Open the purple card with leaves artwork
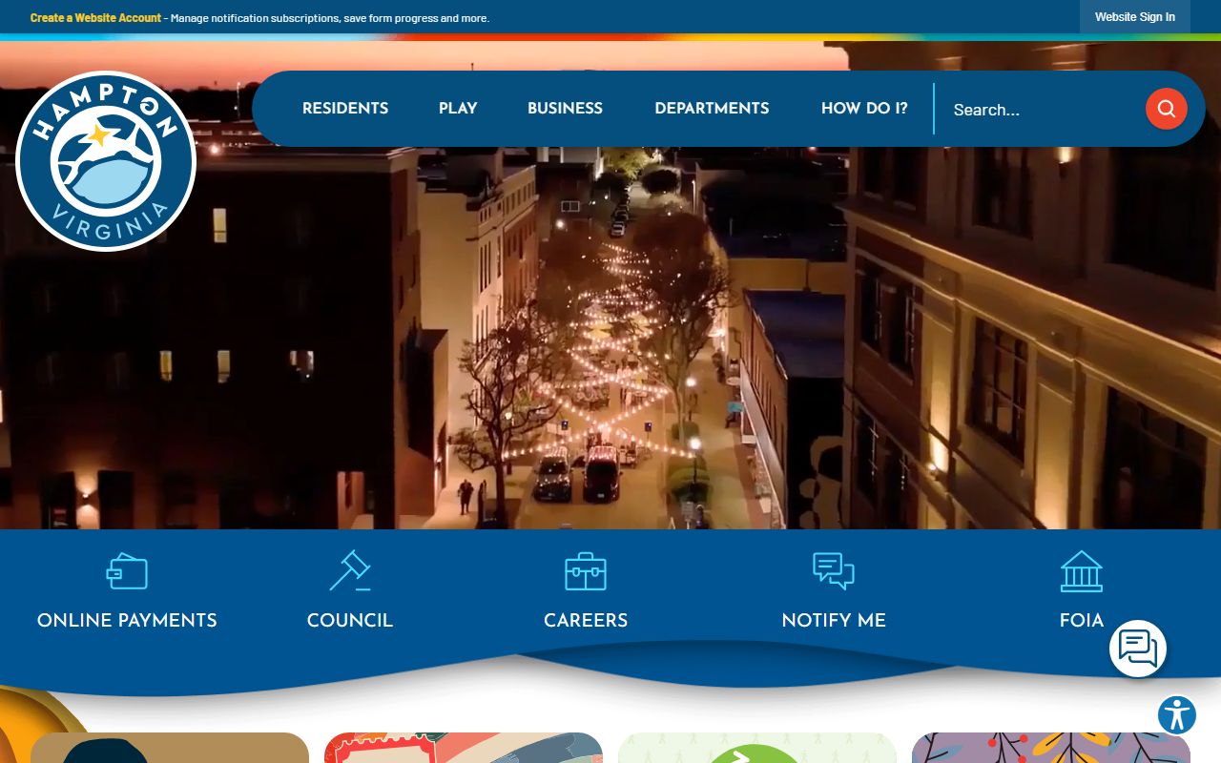This screenshot has width=1221, height=763. coord(1051,748)
